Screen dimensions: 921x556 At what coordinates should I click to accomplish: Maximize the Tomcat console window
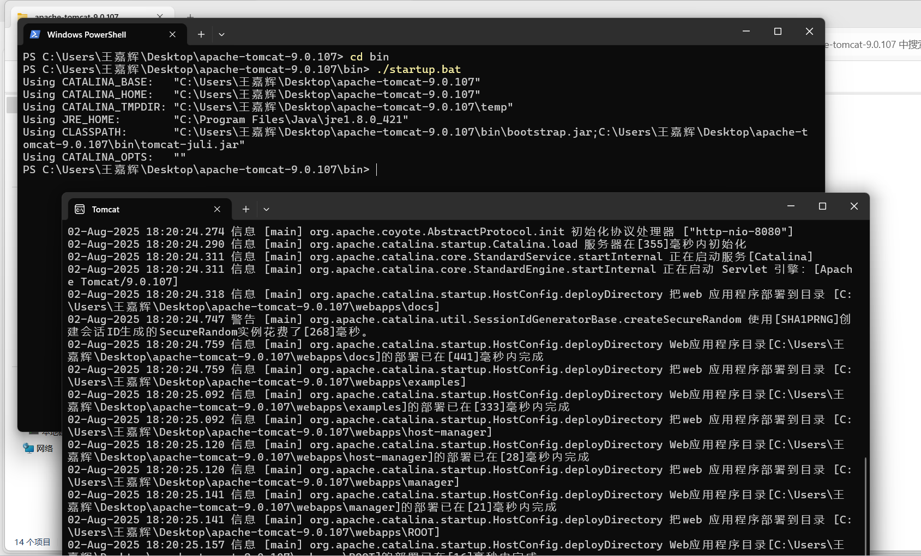(822, 206)
